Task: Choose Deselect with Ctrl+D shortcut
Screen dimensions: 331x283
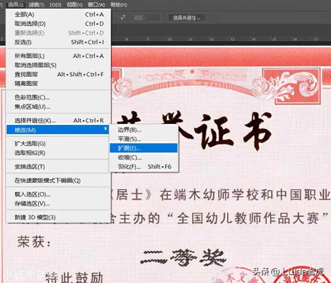Action: [59, 24]
